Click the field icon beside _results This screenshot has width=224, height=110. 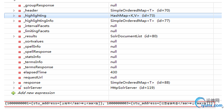20,36
